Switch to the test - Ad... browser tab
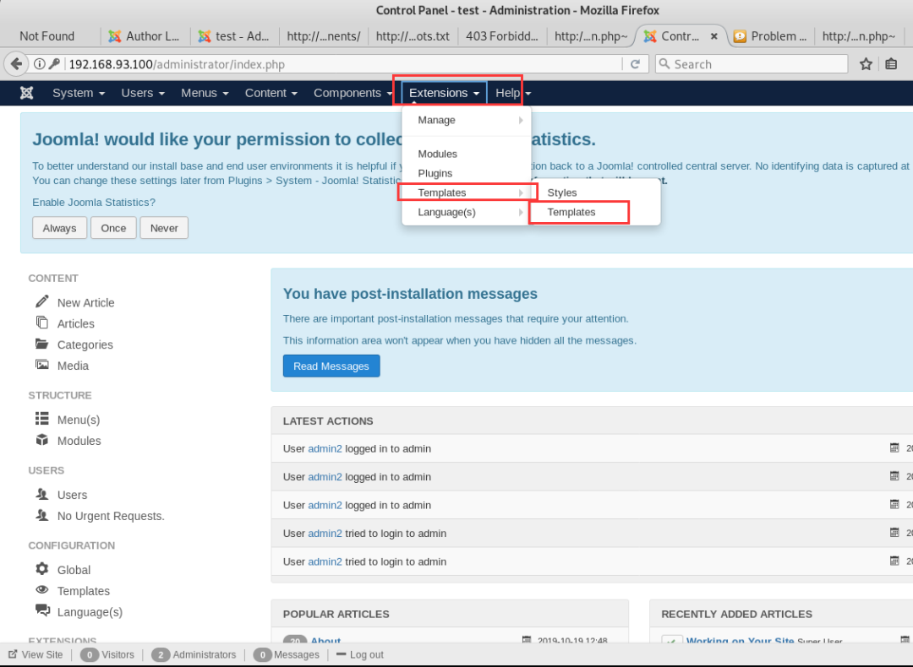 (235, 36)
